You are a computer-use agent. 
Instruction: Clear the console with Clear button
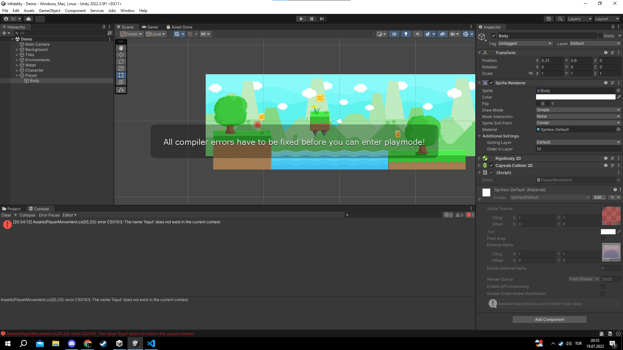[6, 215]
